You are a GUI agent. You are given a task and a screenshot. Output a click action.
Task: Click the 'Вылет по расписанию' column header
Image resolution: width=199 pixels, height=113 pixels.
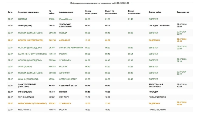click(111, 12)
